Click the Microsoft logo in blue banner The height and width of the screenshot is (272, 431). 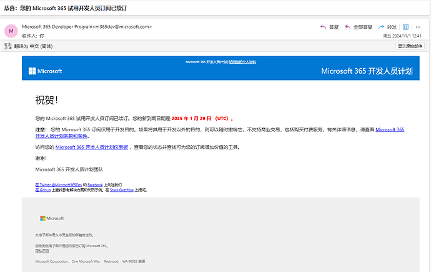point(46,71)
